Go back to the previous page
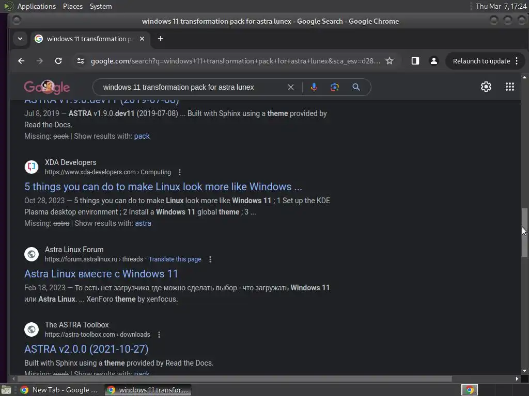The height and width of the screenshot is (396, 529). (21, 61)
